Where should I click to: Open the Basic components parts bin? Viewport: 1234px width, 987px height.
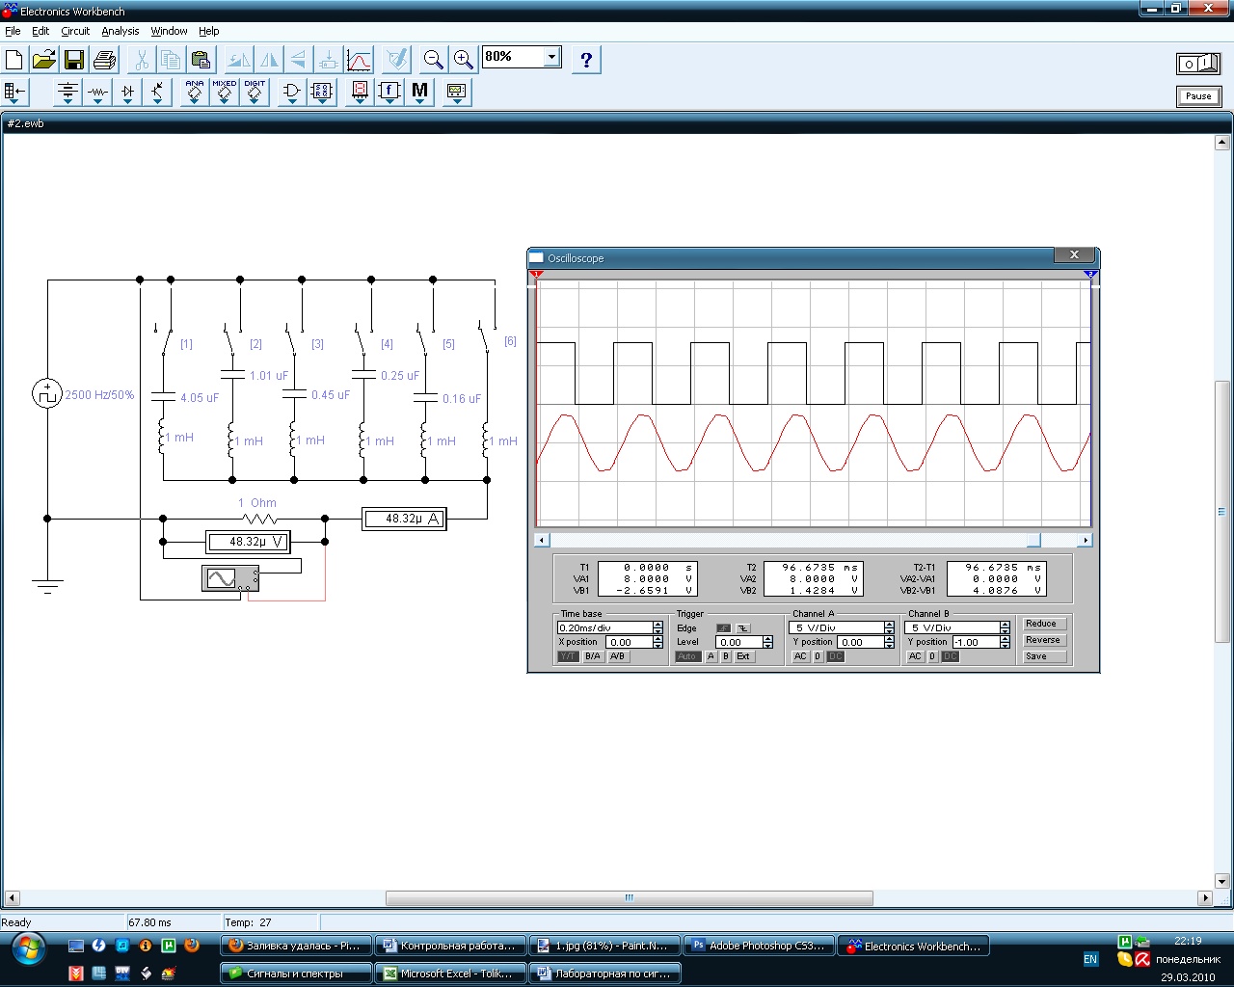(97, 93)
